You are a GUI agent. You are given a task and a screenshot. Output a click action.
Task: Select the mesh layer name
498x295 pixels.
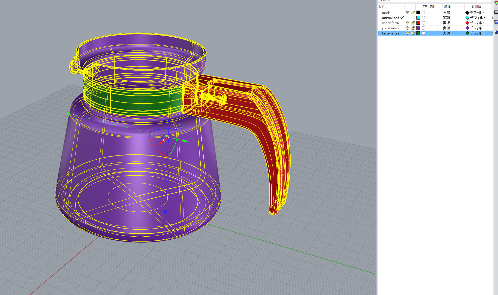[x=386, y=13]
